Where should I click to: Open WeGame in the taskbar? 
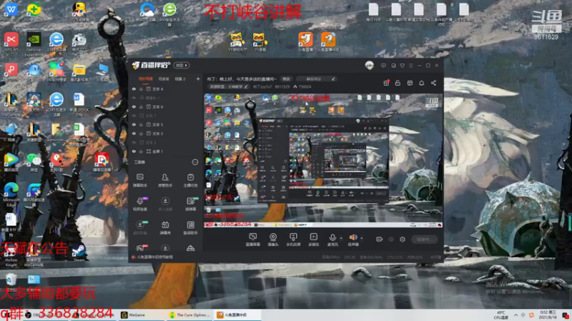pyautogui.click(x=142, y=315)
